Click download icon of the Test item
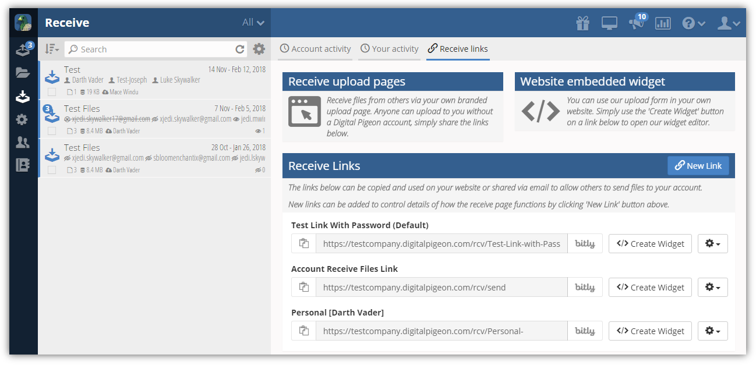This screenshot has width=756, height=365. coord(52,77)
